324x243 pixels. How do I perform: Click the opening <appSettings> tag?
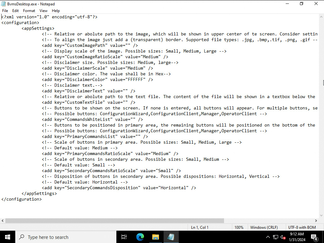coord(38,28)
